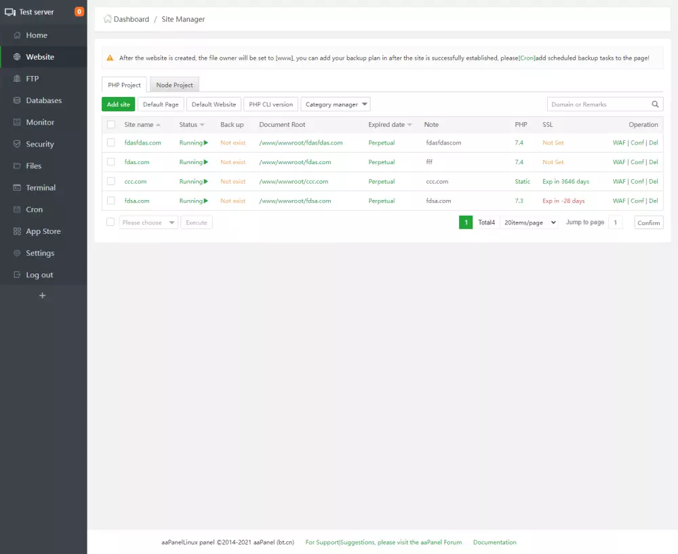Viewport: 678px width, 554px height.
Task: Click the Add site button
Action: pos(117,104)
